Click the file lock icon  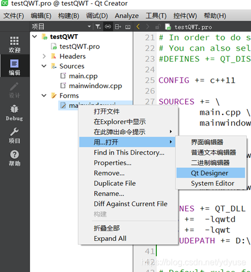coord(158,27)
